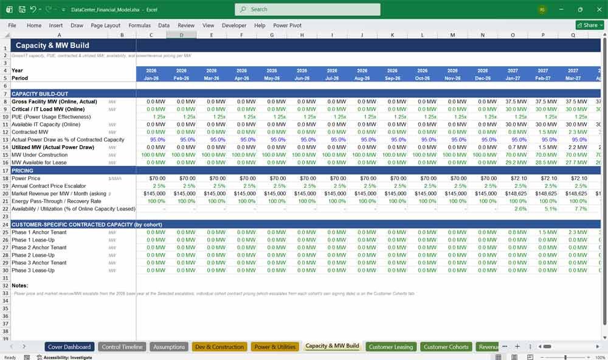This screenshot has width=608, height=360.
Task: Open the Undo history dropdown arrow
Action: point(40,9)
